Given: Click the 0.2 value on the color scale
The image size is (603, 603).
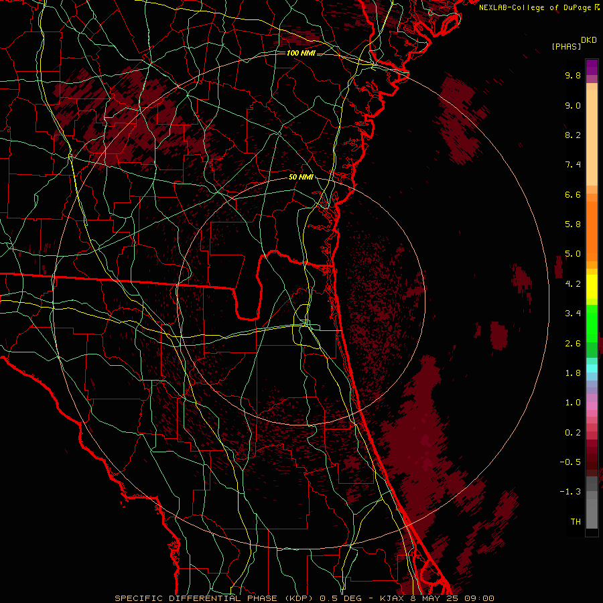Looking at the screenshot, I should (x=573, y=433).
